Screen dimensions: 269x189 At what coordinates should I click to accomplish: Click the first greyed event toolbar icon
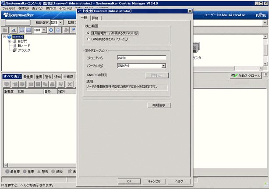click(x=7, y=84)
